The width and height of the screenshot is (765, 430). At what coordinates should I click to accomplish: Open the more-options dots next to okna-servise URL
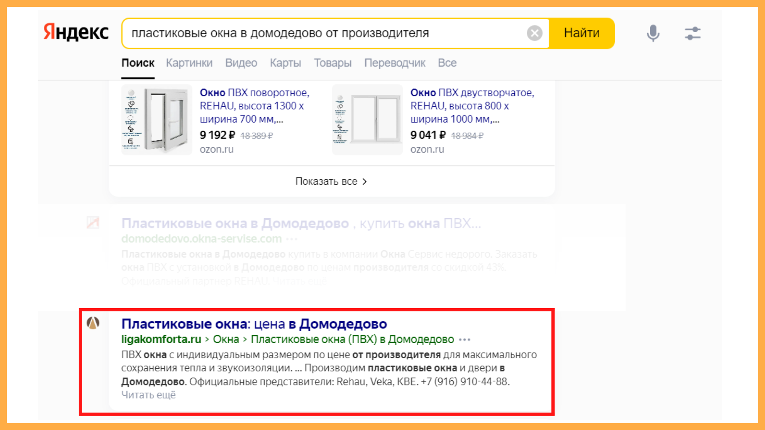tap(292, 239)
